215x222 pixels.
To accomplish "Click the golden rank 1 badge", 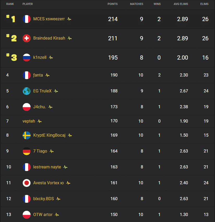I will (x=11, y=19).
